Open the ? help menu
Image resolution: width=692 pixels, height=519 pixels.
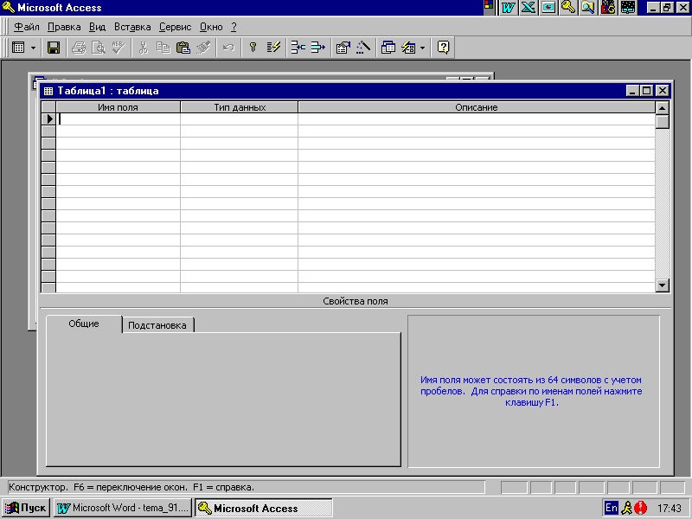click(234, 27)
